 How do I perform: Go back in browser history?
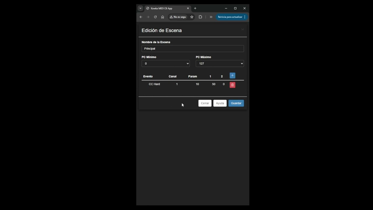click(x=141, y=17)
